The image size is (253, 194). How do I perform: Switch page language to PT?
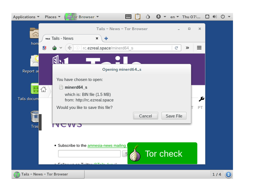pyautogui.click(x=200, y=108)
